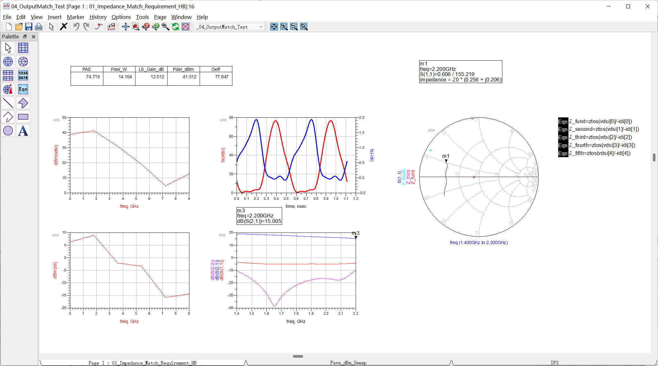The image size is (658, 366).
Task: Zoom in by two with the red magnifier
Action: pos(146,27)
